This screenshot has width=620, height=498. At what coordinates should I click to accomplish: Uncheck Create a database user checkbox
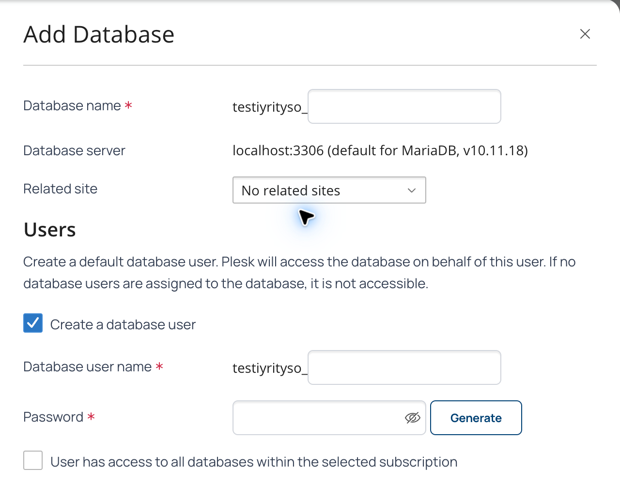pos(33,323)
